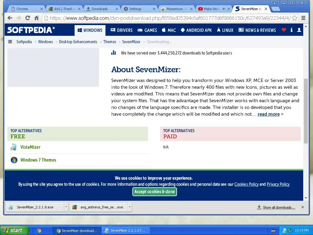This screenshot has height=235, width=313.
Task: Click the Softpedia info icon
Action: tap(291, 30)
